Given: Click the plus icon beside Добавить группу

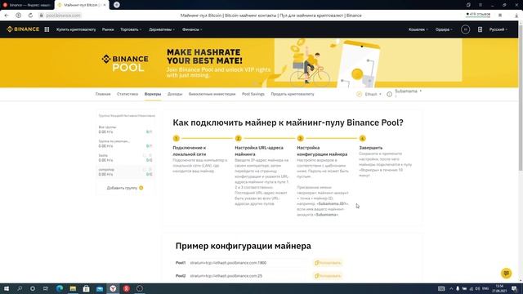Looking at the screenshot, I should coord(141,188).
